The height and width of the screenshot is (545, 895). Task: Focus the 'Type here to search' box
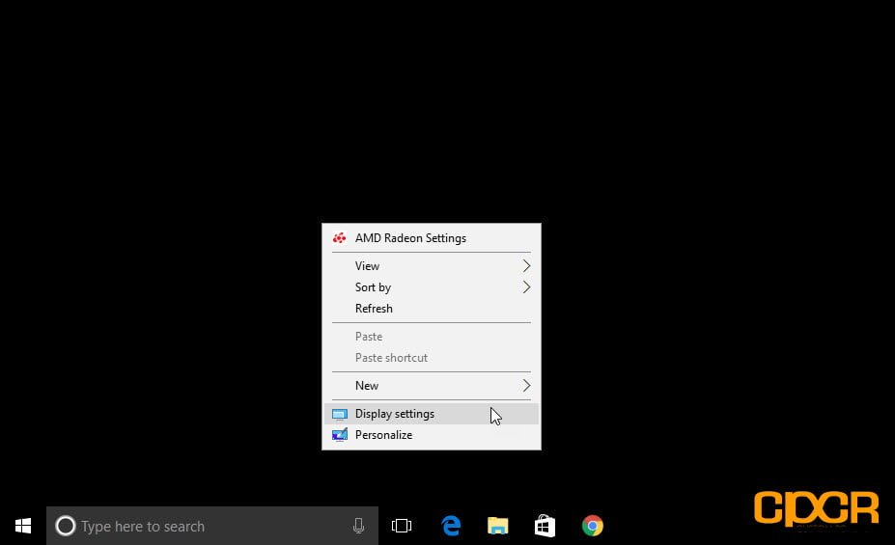(x=211, y=526)
